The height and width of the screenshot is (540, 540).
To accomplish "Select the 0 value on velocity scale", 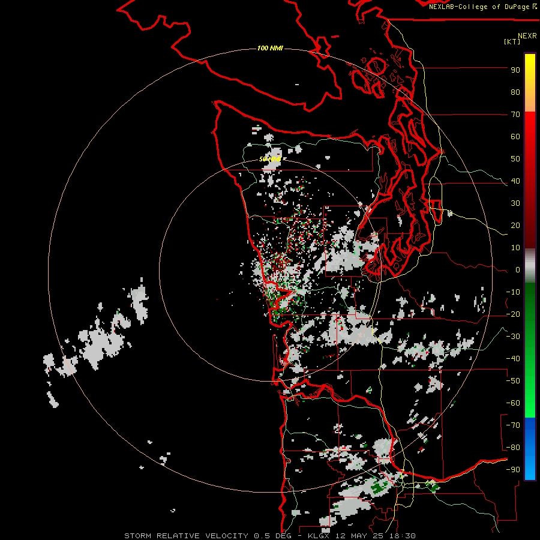I will (518, 270).
